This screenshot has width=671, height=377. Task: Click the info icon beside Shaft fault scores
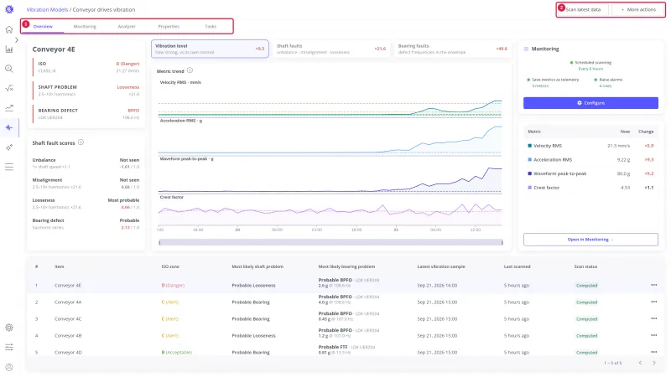(x=81, y=142)
